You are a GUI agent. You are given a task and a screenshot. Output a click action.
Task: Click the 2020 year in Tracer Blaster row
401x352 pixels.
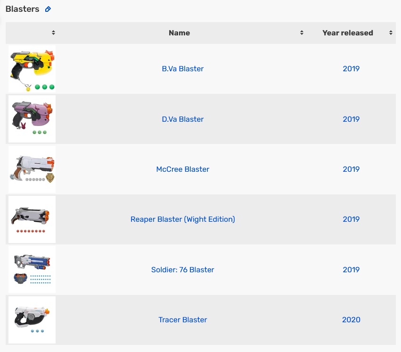point(351,320)
